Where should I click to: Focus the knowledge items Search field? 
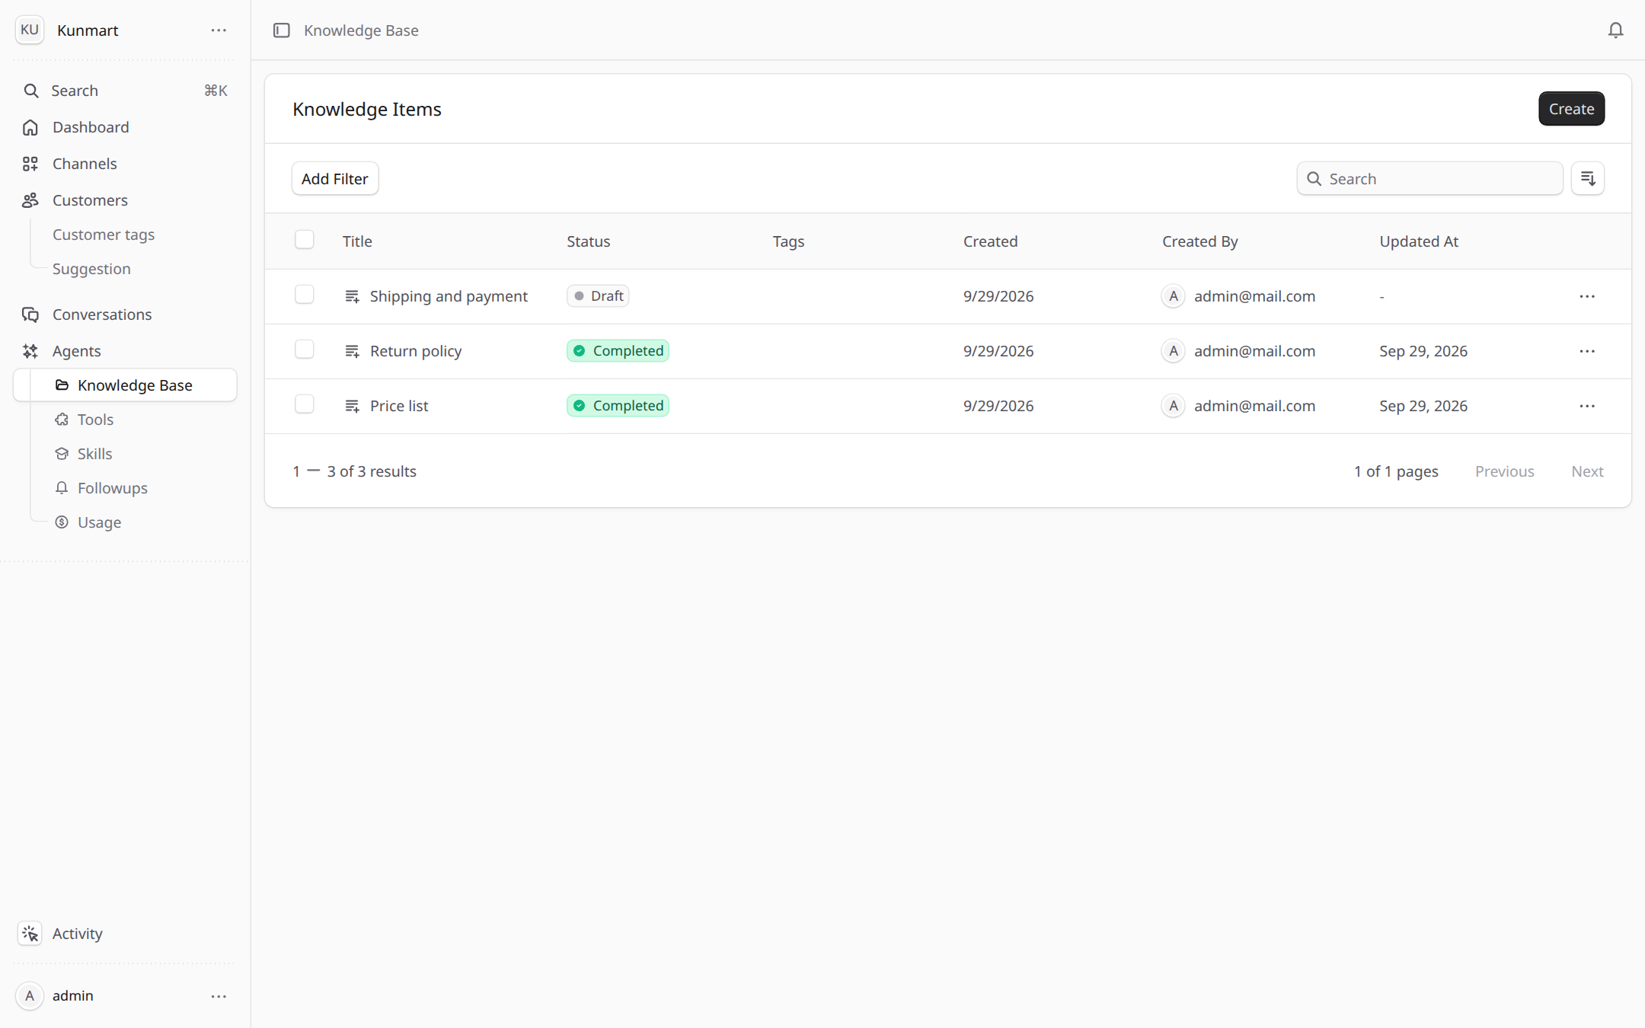click(x=1429, y=178)
